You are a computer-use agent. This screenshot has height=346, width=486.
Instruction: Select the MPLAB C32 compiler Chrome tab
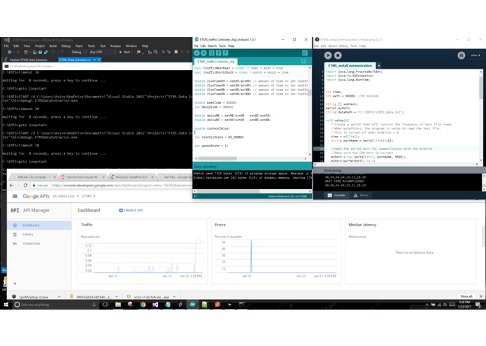click(34, 177)
